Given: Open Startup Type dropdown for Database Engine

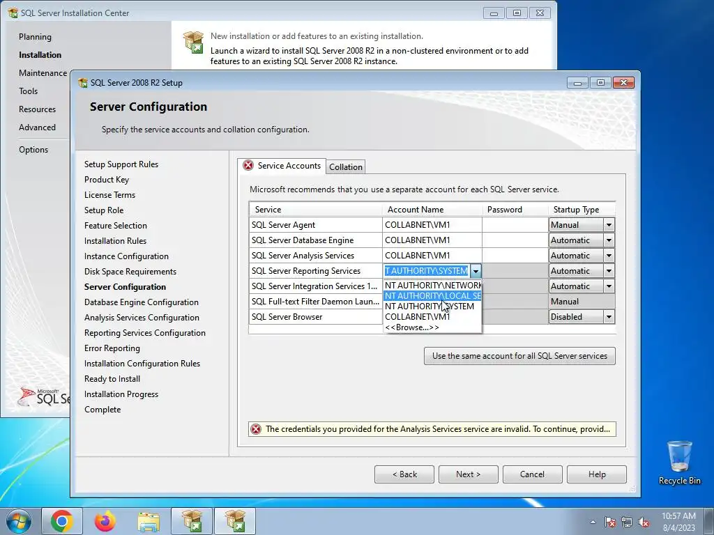Looking at the screenshot, I should pyautogui.click(x=609, y=240).
